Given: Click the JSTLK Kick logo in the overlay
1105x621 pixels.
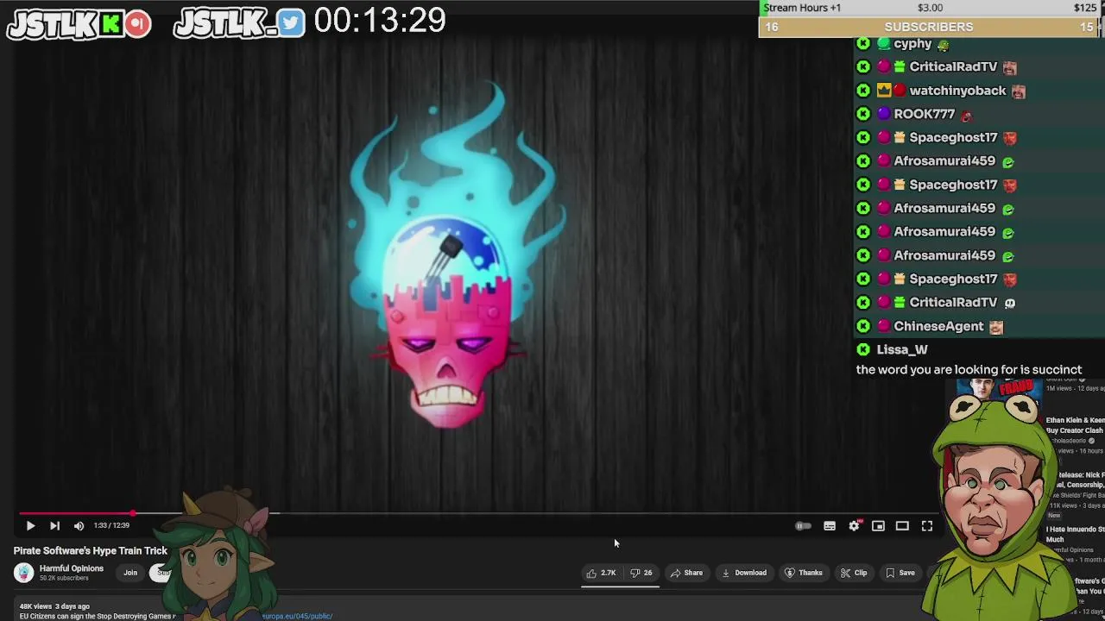Looking at the screenshot, I should (79, 24).
